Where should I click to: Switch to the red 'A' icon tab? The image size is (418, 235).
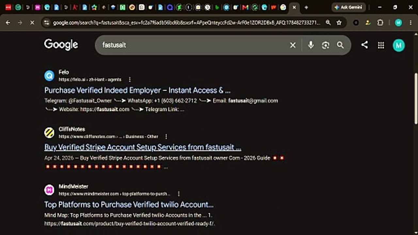[75, 7]
